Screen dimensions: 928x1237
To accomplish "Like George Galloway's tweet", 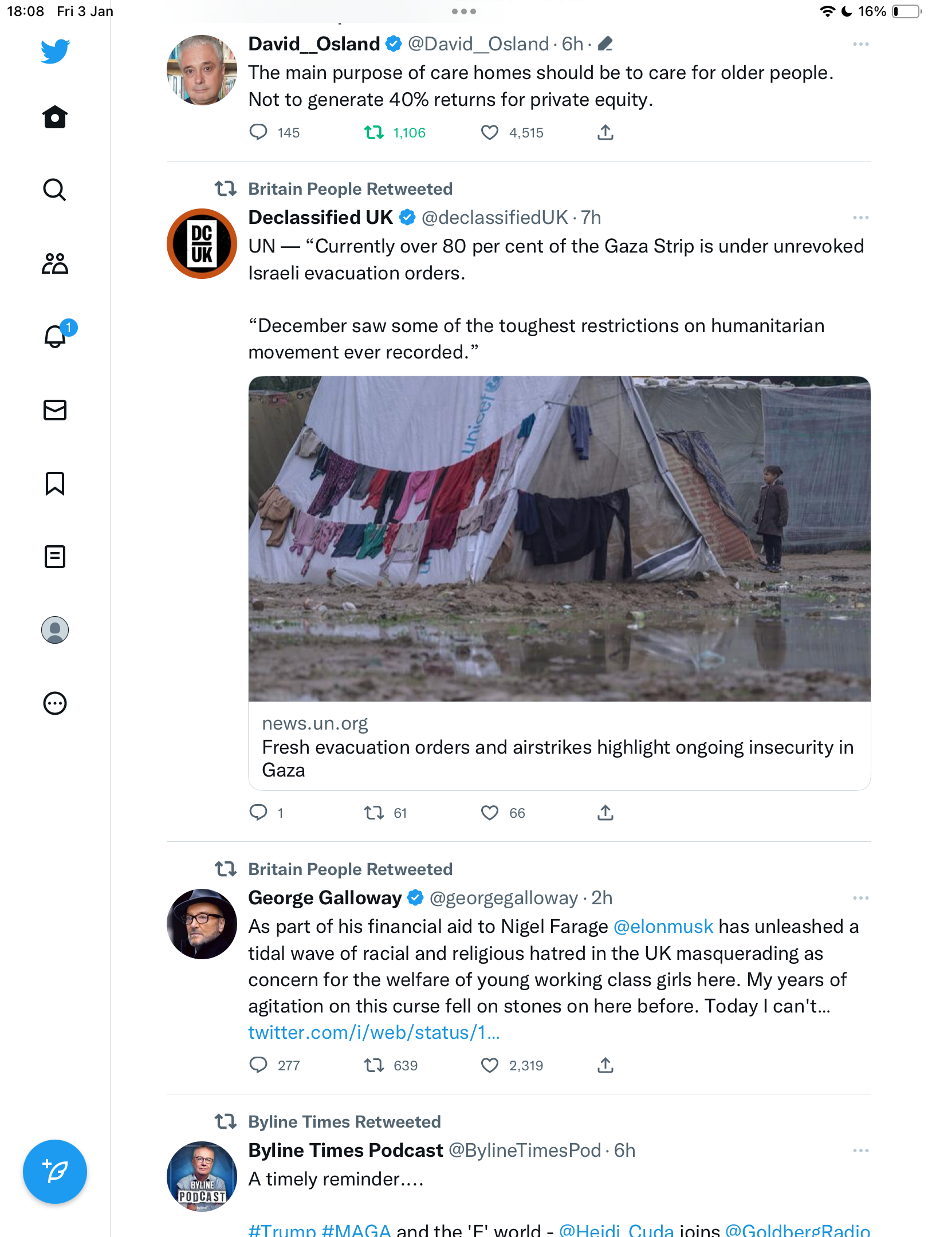I will pyautogui.click(x=489, y=1066).
